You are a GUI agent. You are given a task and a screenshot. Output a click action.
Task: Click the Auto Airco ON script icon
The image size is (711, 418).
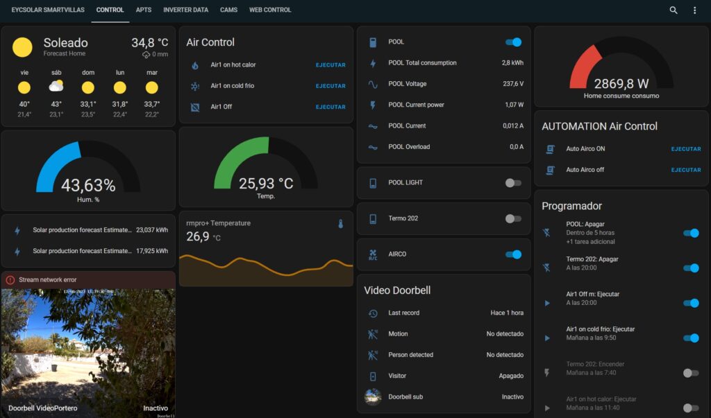point(551,149)
